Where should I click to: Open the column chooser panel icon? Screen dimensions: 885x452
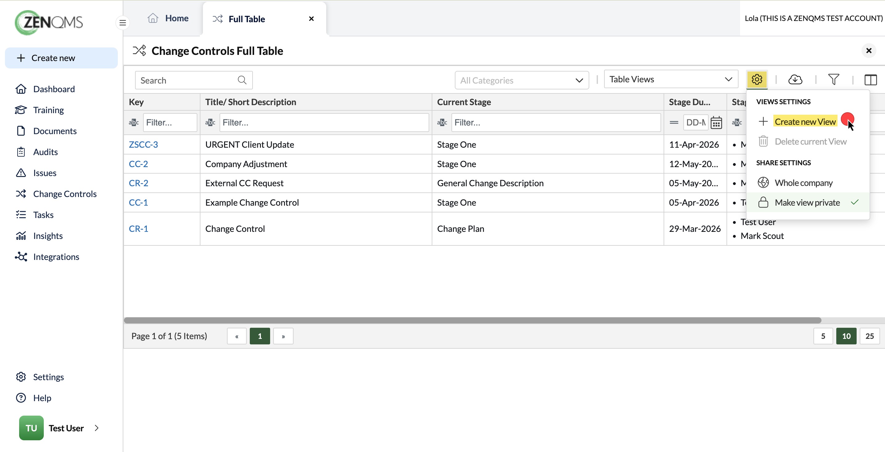point(870,80)
